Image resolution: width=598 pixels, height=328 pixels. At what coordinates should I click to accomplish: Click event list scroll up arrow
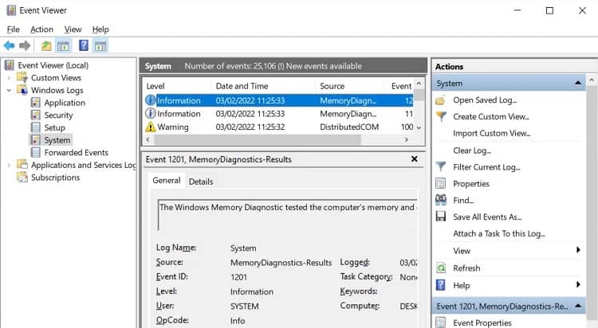419,84
